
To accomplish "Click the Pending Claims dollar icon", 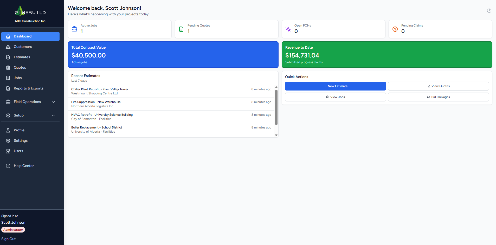I will click(395, 29).
